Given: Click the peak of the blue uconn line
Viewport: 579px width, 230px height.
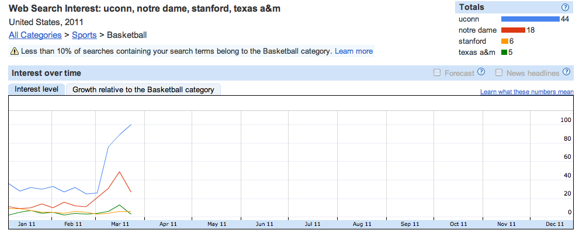Looking at the screenshot, I should click(x=131, y=125).
